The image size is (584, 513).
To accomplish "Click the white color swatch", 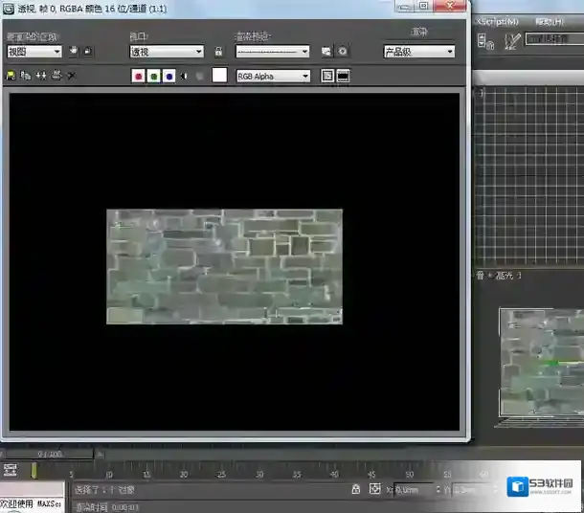I will coord(220,76).
